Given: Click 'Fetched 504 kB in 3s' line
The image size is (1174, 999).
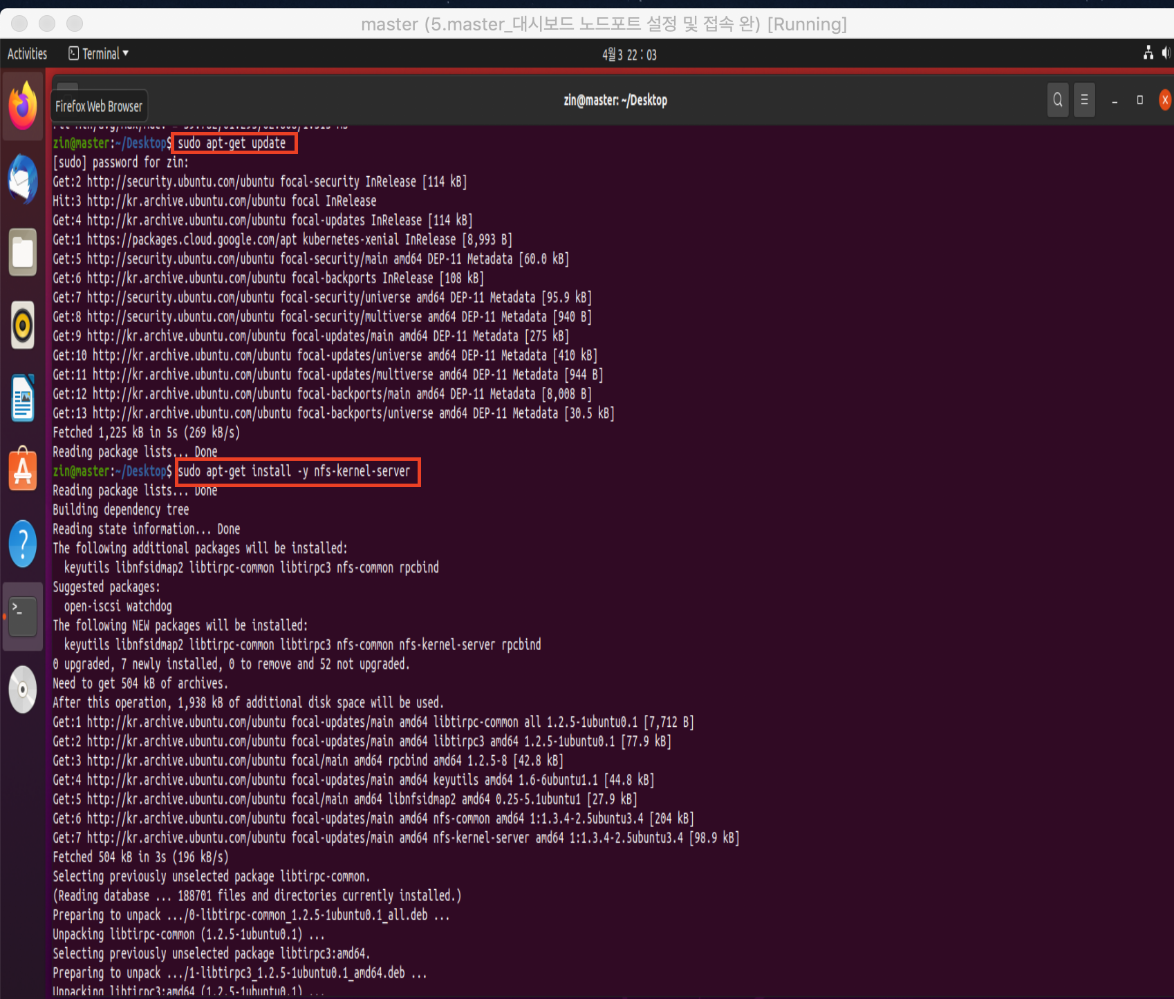Looking at the screenshot, I should (x=140, y=857).
